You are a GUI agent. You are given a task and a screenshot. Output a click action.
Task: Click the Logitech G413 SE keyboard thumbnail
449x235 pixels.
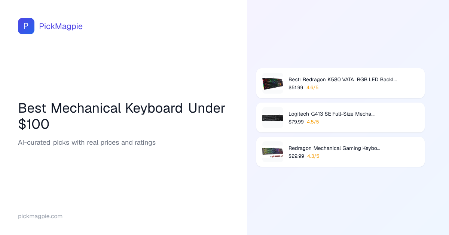(x=273, y=117)
